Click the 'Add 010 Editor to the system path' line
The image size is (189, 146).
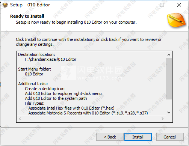point(56,98)
